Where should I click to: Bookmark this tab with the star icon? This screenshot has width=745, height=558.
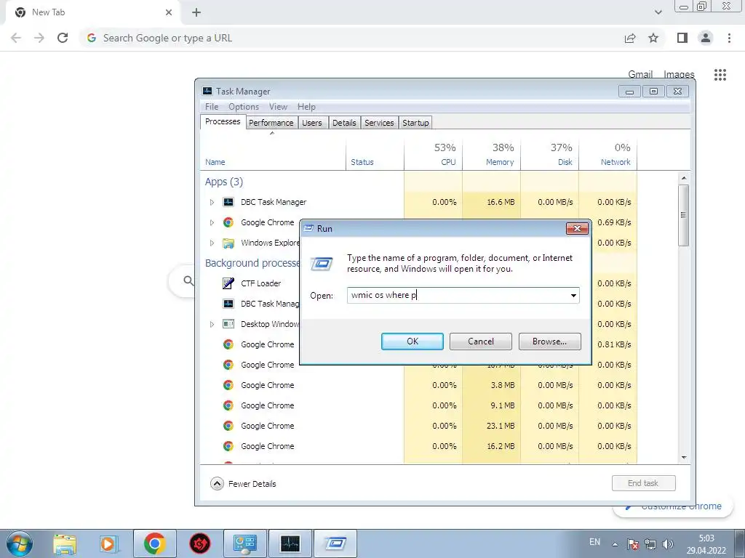(653, 38)
